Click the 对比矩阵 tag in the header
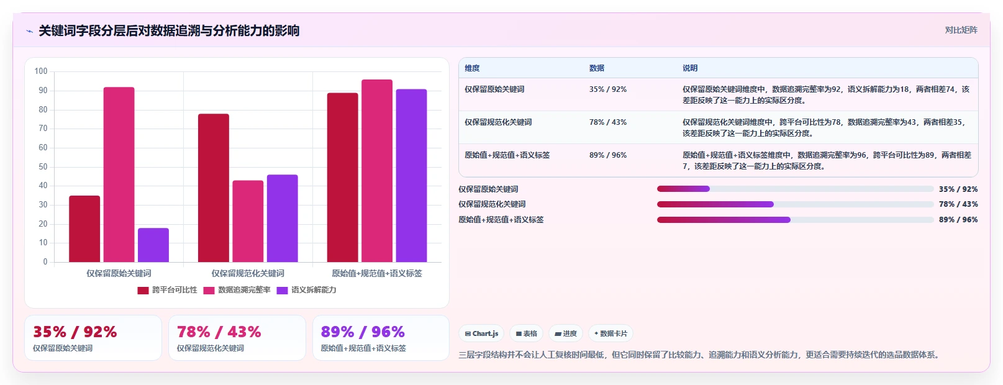This screenshot has height=385, width=1003. point(961,30)
